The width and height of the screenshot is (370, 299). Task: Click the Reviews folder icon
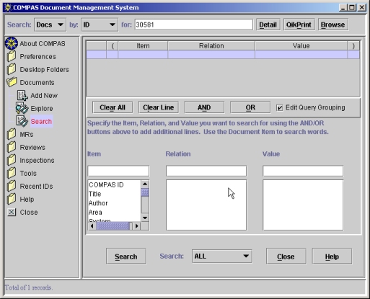click(x=12, y=147)
